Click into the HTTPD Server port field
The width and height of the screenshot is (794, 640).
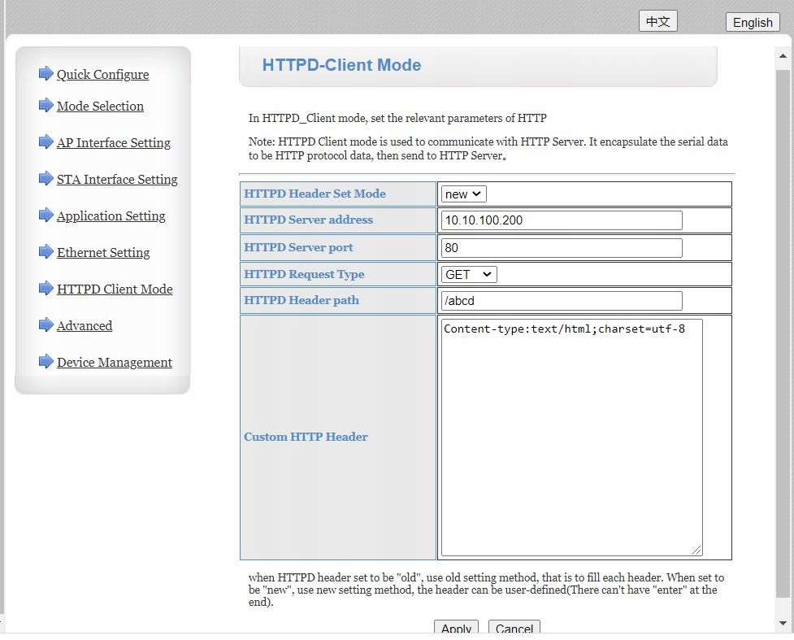pos(562,248)
